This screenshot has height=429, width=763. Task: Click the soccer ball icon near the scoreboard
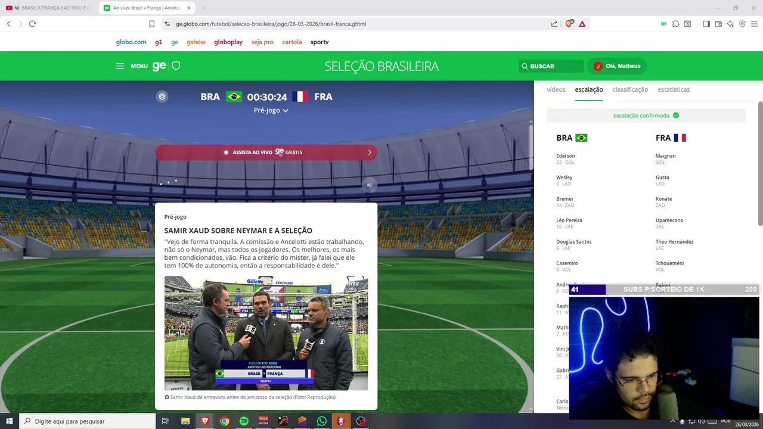tap(162, 97)
